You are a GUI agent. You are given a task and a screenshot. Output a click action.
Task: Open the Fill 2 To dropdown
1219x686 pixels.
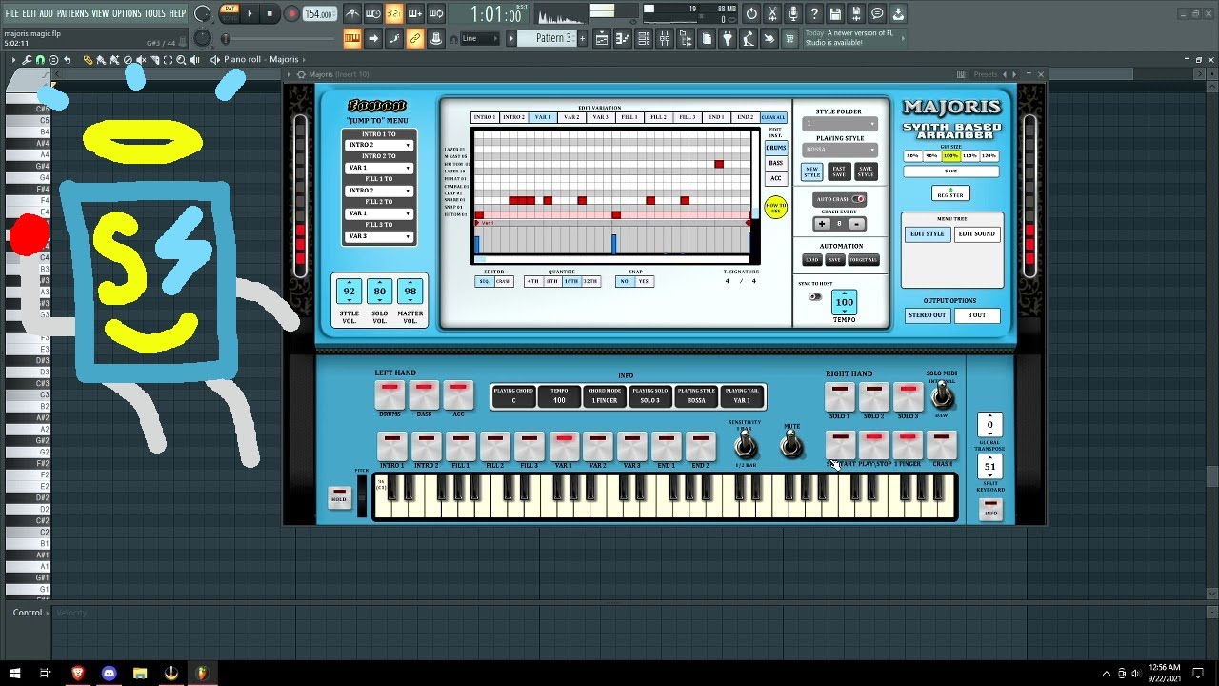click(x=379, y=213)
